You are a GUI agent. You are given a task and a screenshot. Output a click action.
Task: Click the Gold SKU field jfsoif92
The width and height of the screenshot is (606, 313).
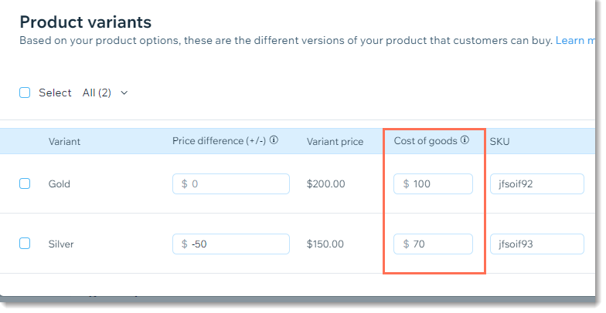536,183
